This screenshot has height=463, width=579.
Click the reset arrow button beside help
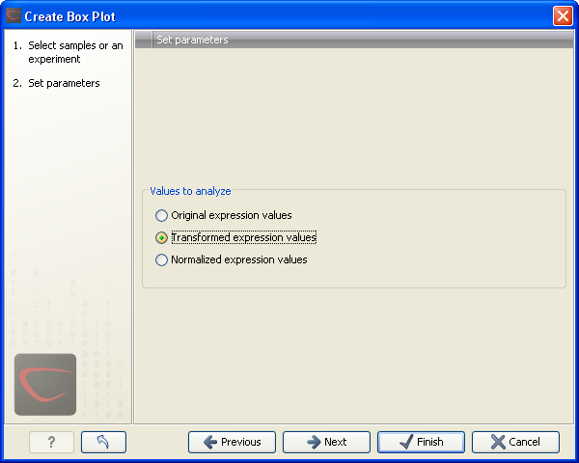(103, 442)
